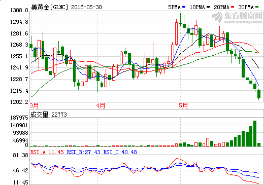Click the 93988 volume axis label
This screenshot has width=264, height=185.
[x=20, y=133]
